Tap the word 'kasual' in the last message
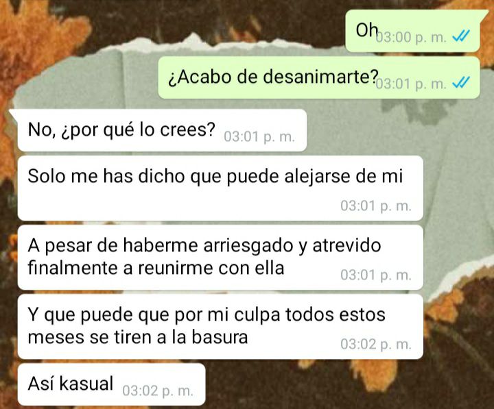This screenshot has height=409, width=494. point(86,384)
